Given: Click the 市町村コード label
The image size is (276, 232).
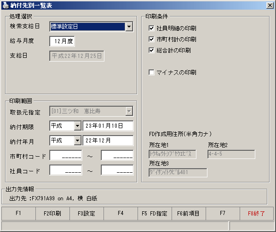Looking at the screenshot, I should 28,156.
